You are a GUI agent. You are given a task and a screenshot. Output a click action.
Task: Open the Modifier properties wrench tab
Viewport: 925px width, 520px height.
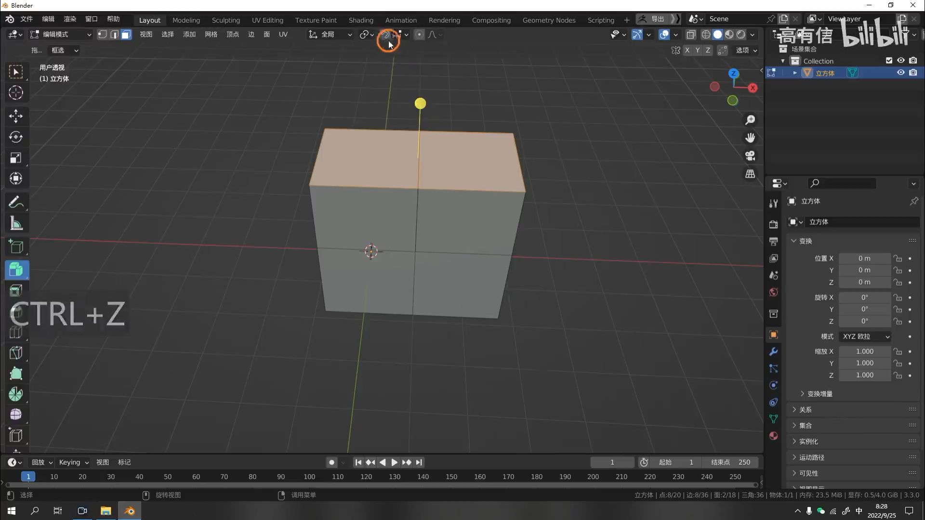coord(773,352)
